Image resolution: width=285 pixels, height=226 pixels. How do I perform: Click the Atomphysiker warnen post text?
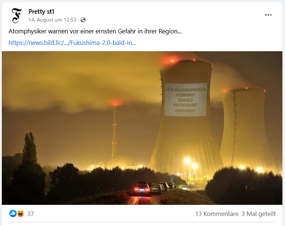click(95, 32)
